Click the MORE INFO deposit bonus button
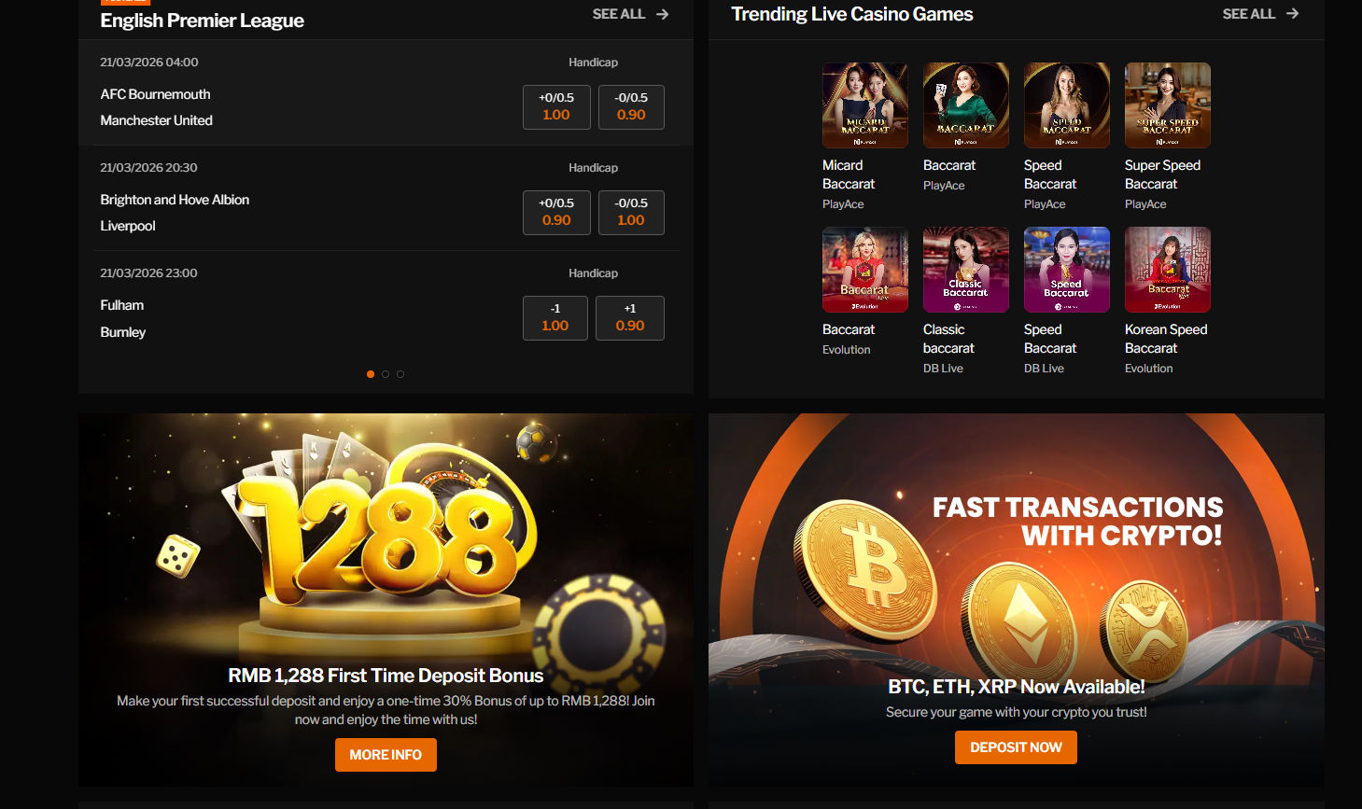Screen dimensions: 1362x809 (x=386, y=755)
